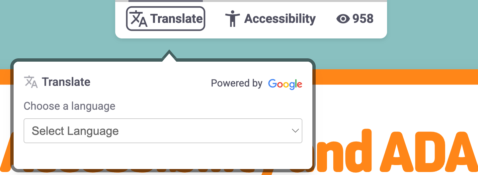This screenshot has height=175, width=478.
Task: Click the chevron arrow in the Select Language box
Action: (x=295, y=131)
